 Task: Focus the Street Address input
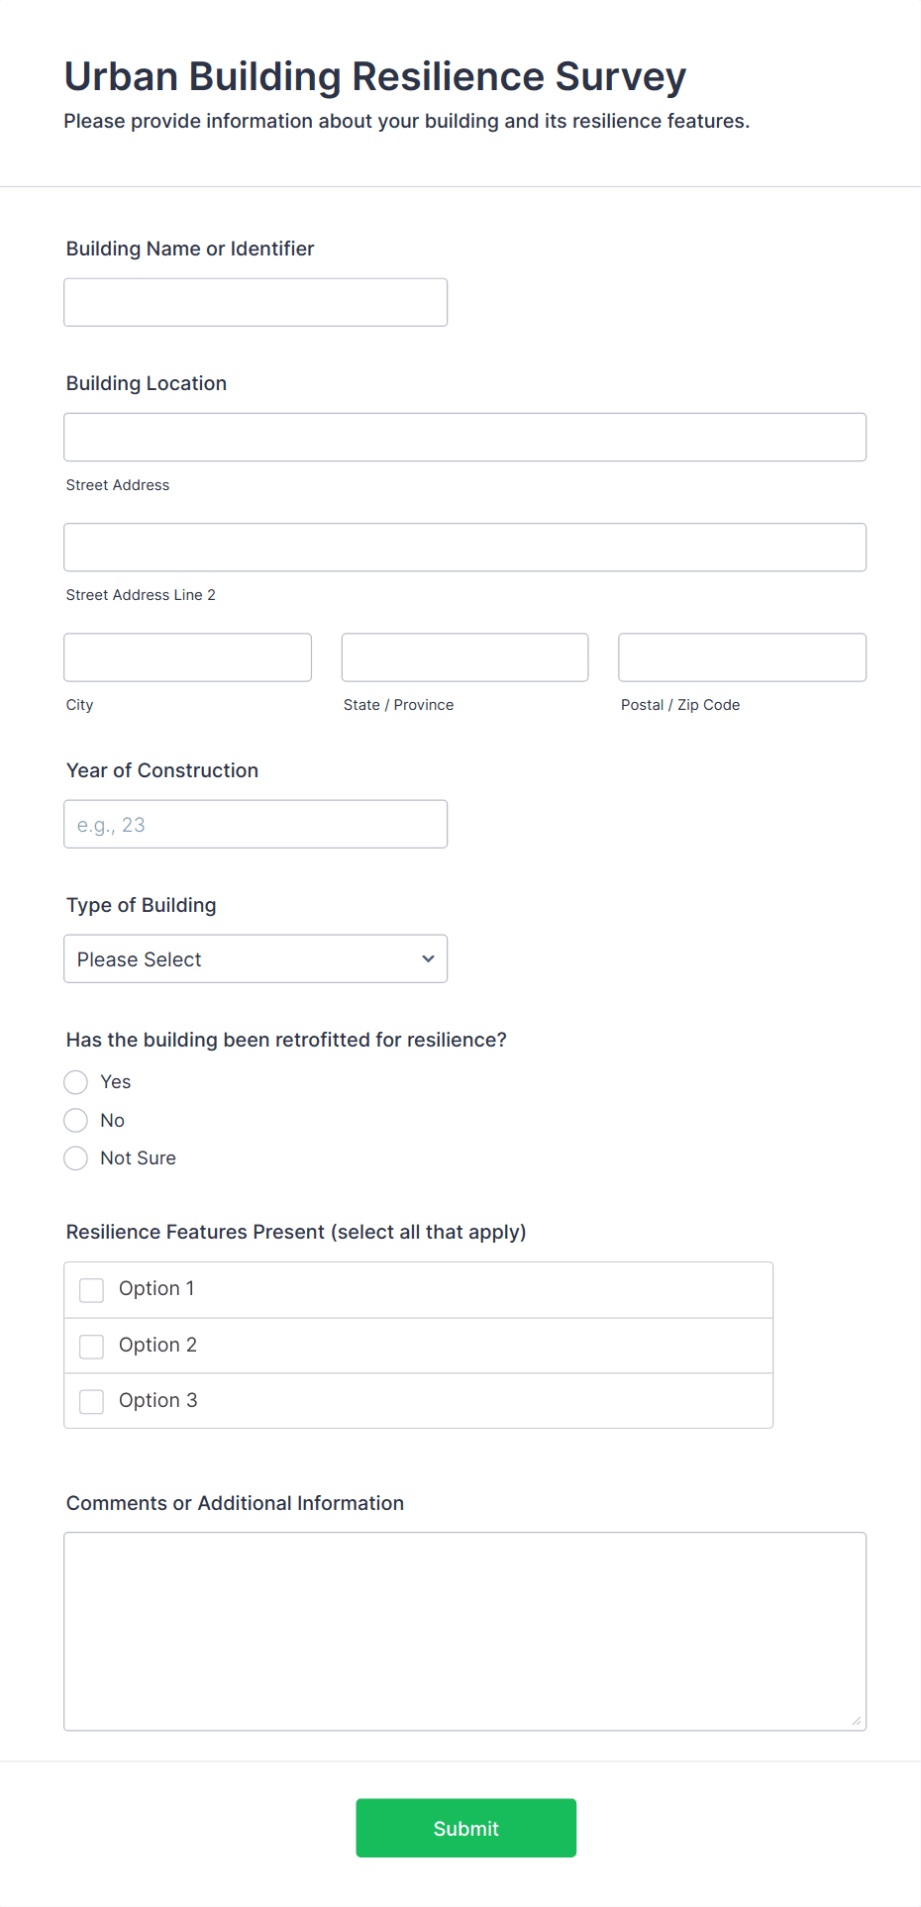click(464, 437)
